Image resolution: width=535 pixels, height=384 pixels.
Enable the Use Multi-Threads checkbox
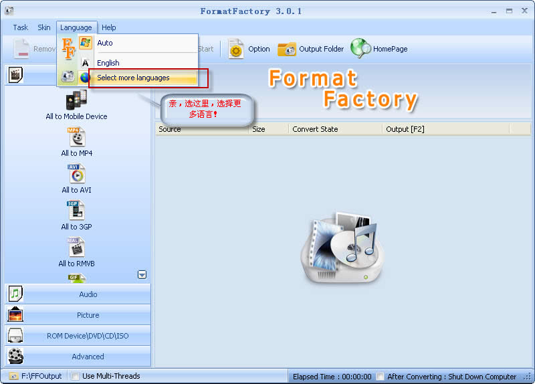point(76,376)
